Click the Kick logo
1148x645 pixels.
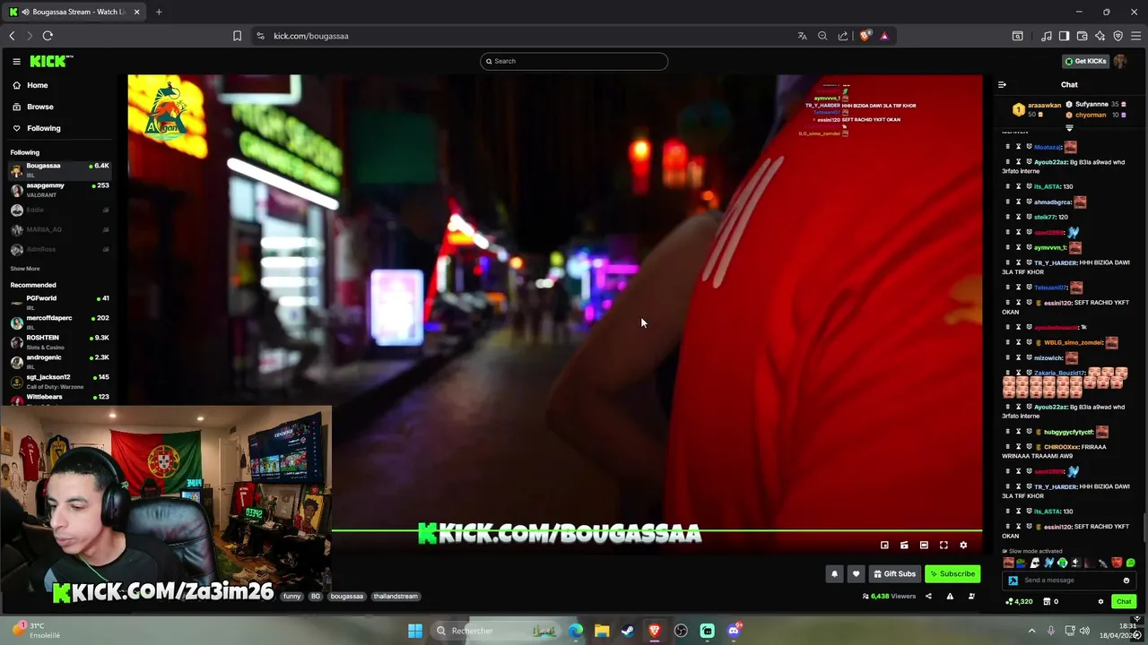(51, 61)
